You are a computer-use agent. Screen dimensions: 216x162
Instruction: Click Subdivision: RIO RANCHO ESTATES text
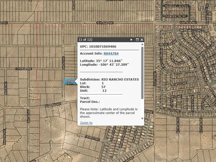[x=109, y=80]
